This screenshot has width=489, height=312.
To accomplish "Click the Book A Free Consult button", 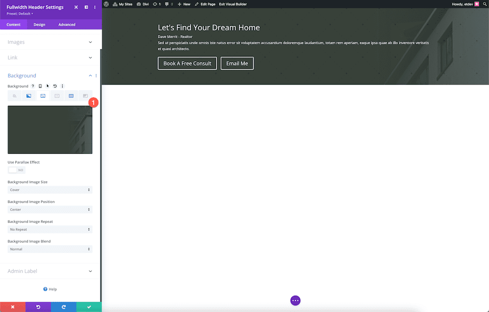I will coord(187,63).
